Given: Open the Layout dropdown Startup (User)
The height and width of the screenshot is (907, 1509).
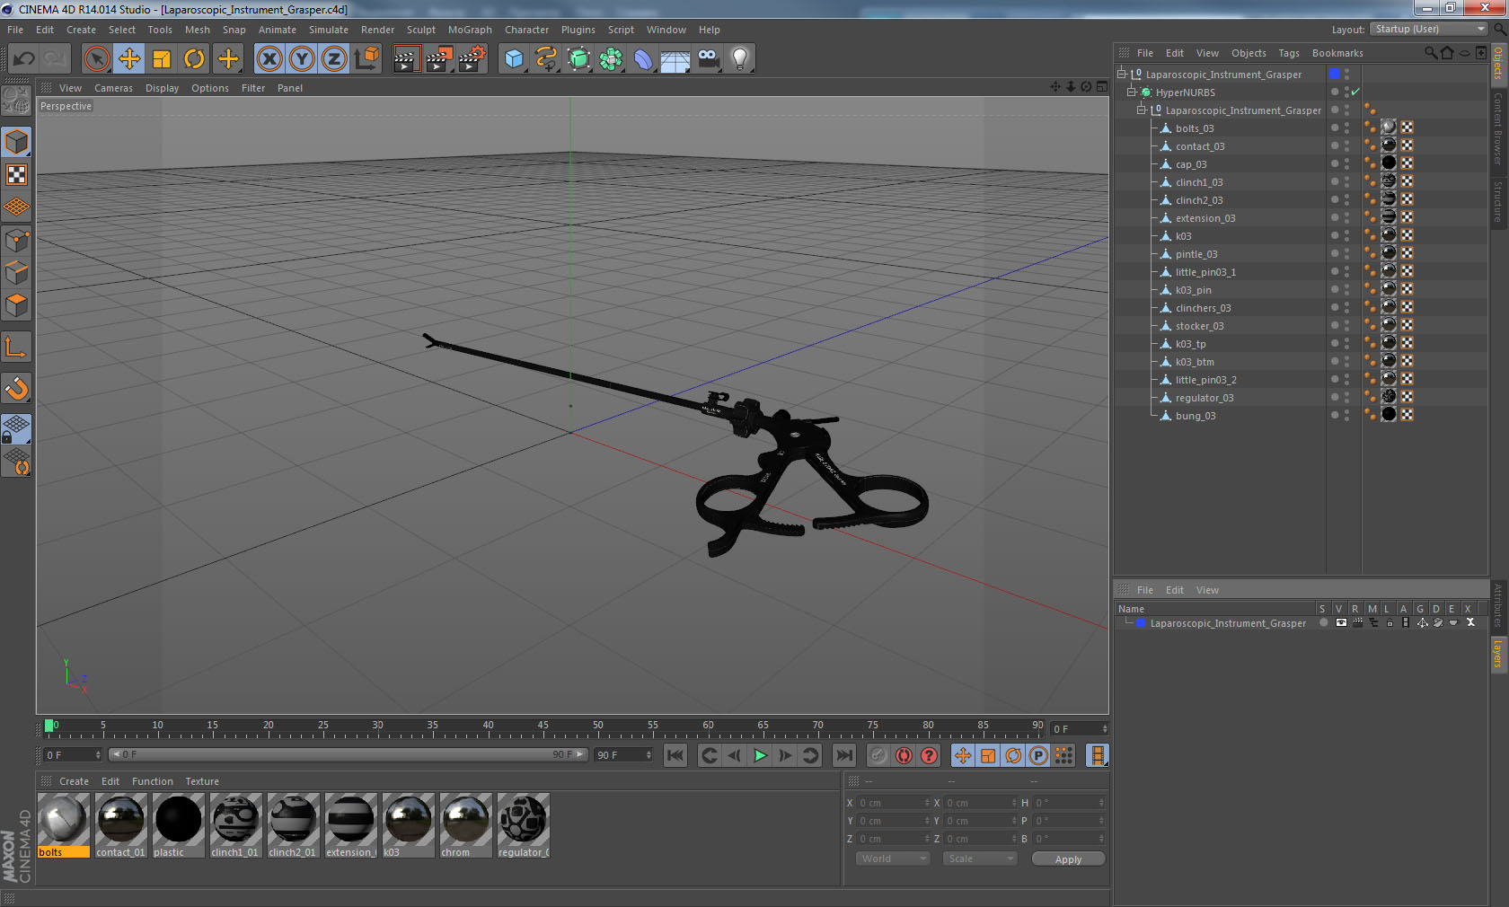Looking at the screenshot, I should (x=1428, y=29).
